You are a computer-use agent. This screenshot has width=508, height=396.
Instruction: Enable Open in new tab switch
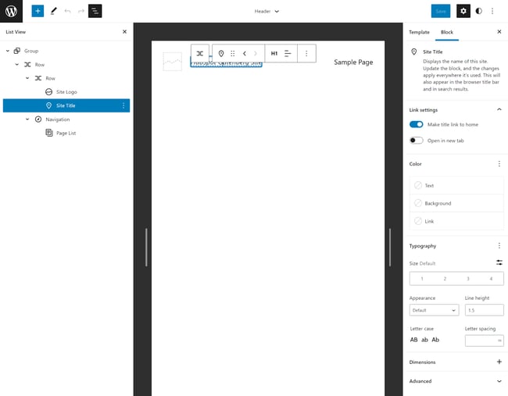tap(417, 141)
